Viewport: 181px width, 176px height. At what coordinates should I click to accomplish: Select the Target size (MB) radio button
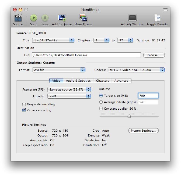[101, 96]
